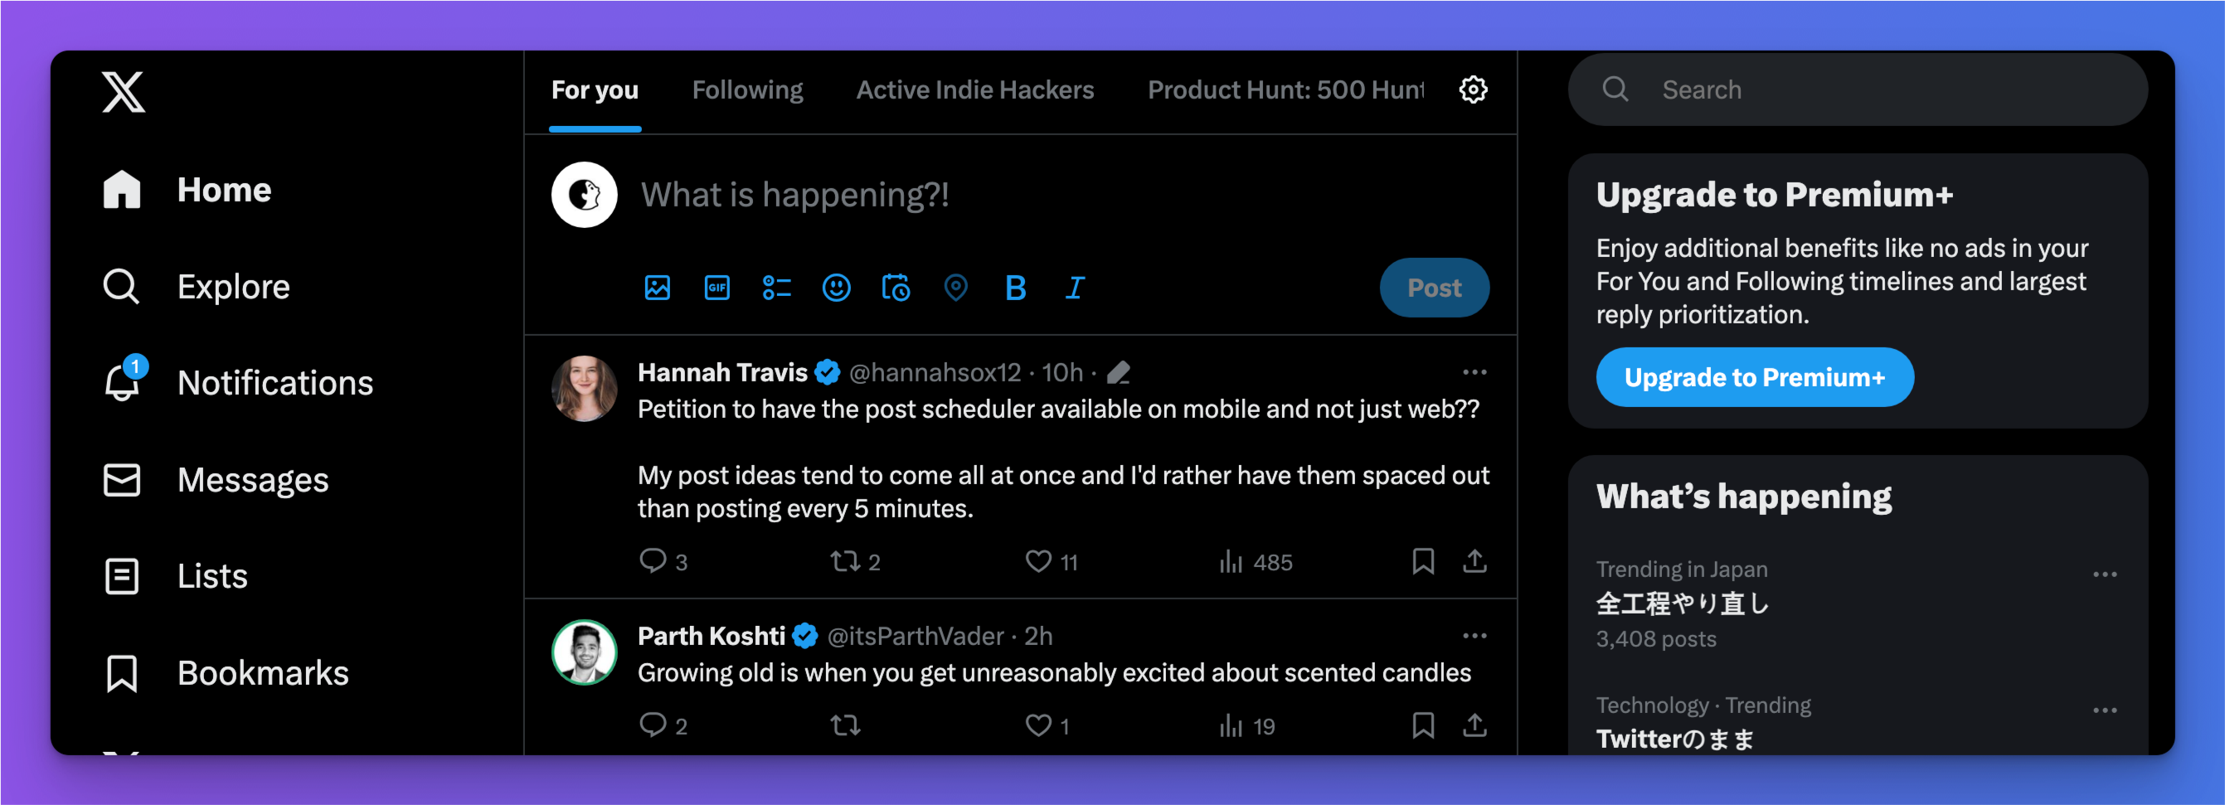Share Hannah Travis's post
Screen dimensions: 2225x805
[x=1474, y=561]
